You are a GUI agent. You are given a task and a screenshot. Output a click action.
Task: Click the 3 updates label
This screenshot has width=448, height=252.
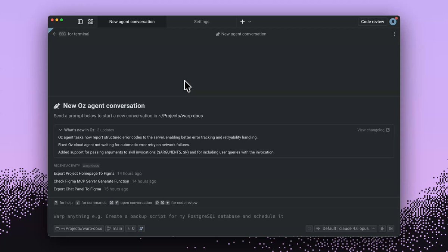tap(106, 130)
